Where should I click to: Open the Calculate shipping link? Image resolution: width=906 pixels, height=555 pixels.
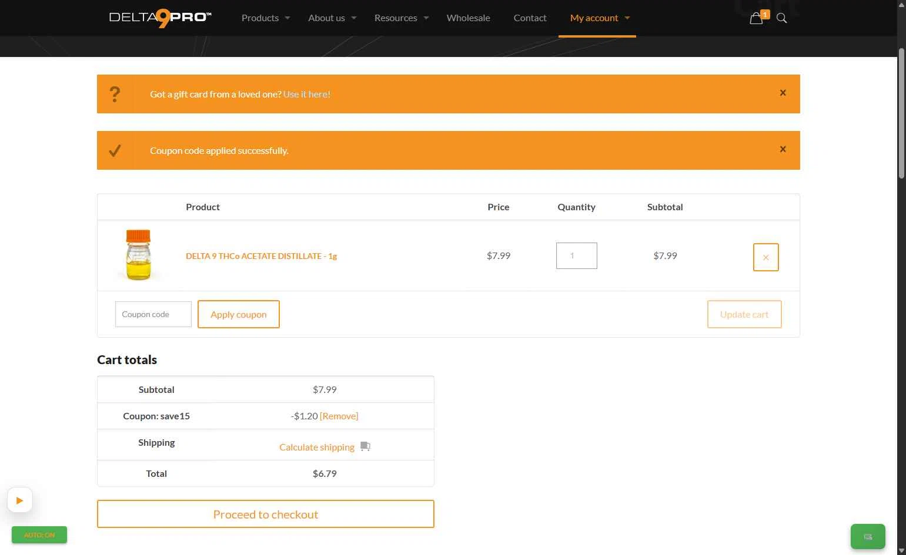317,447
